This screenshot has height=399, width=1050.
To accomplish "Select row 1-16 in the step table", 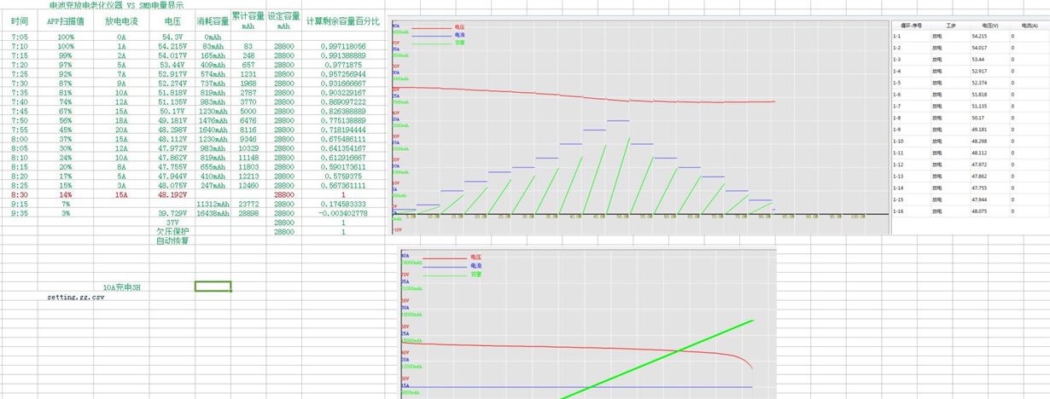I will 970,211.
